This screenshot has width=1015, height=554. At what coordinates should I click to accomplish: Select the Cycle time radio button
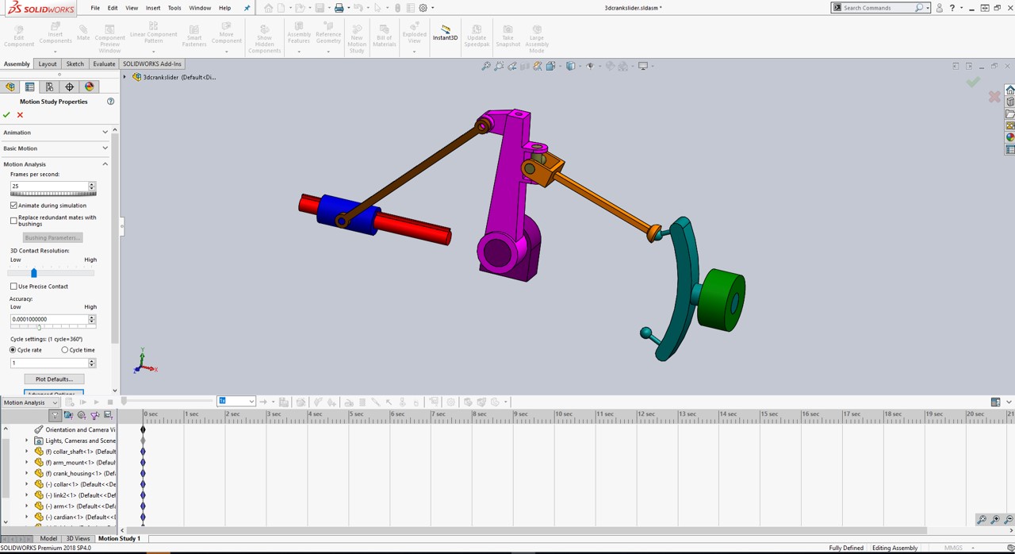(65, 350)
